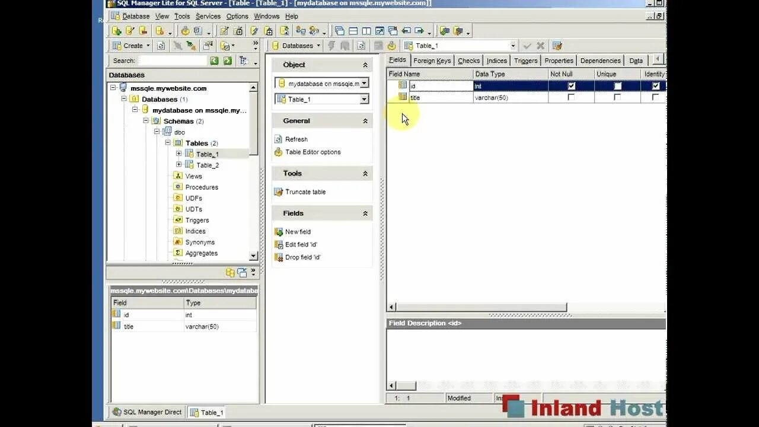759x427 pixels.
Task: Click the Procedures node icon in tree
Action: [178, 187]
